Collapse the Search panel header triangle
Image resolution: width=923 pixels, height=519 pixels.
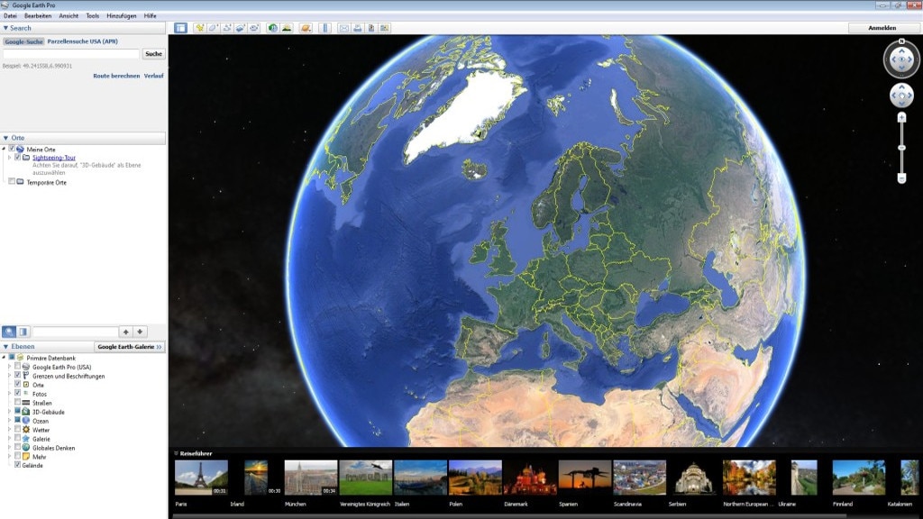pos(5,28)
